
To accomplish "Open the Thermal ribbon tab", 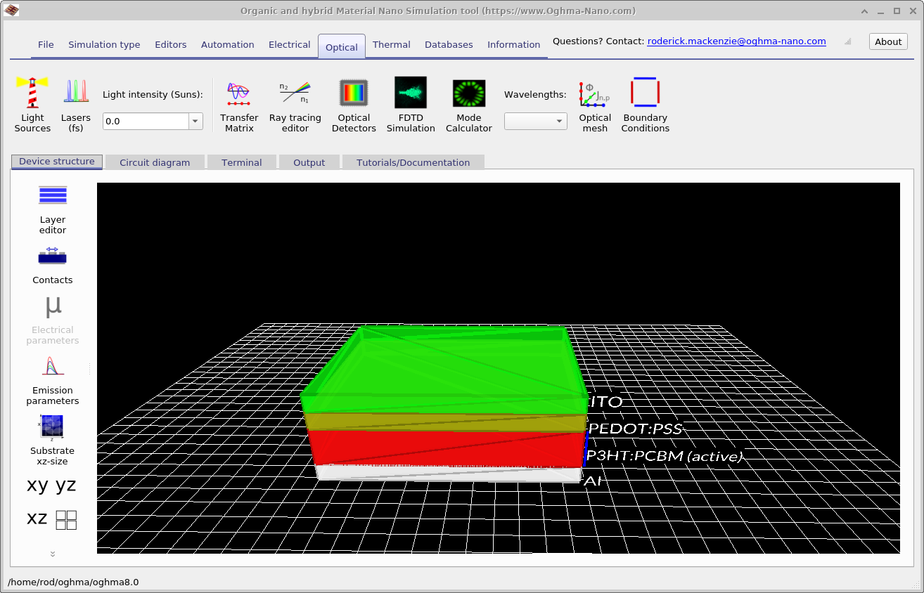I will click(392, 44).
